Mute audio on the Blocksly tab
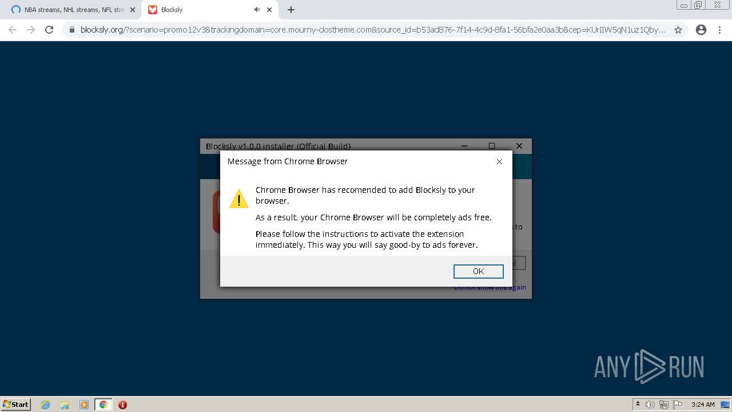The image size is (732, 412). pos(257,10)
